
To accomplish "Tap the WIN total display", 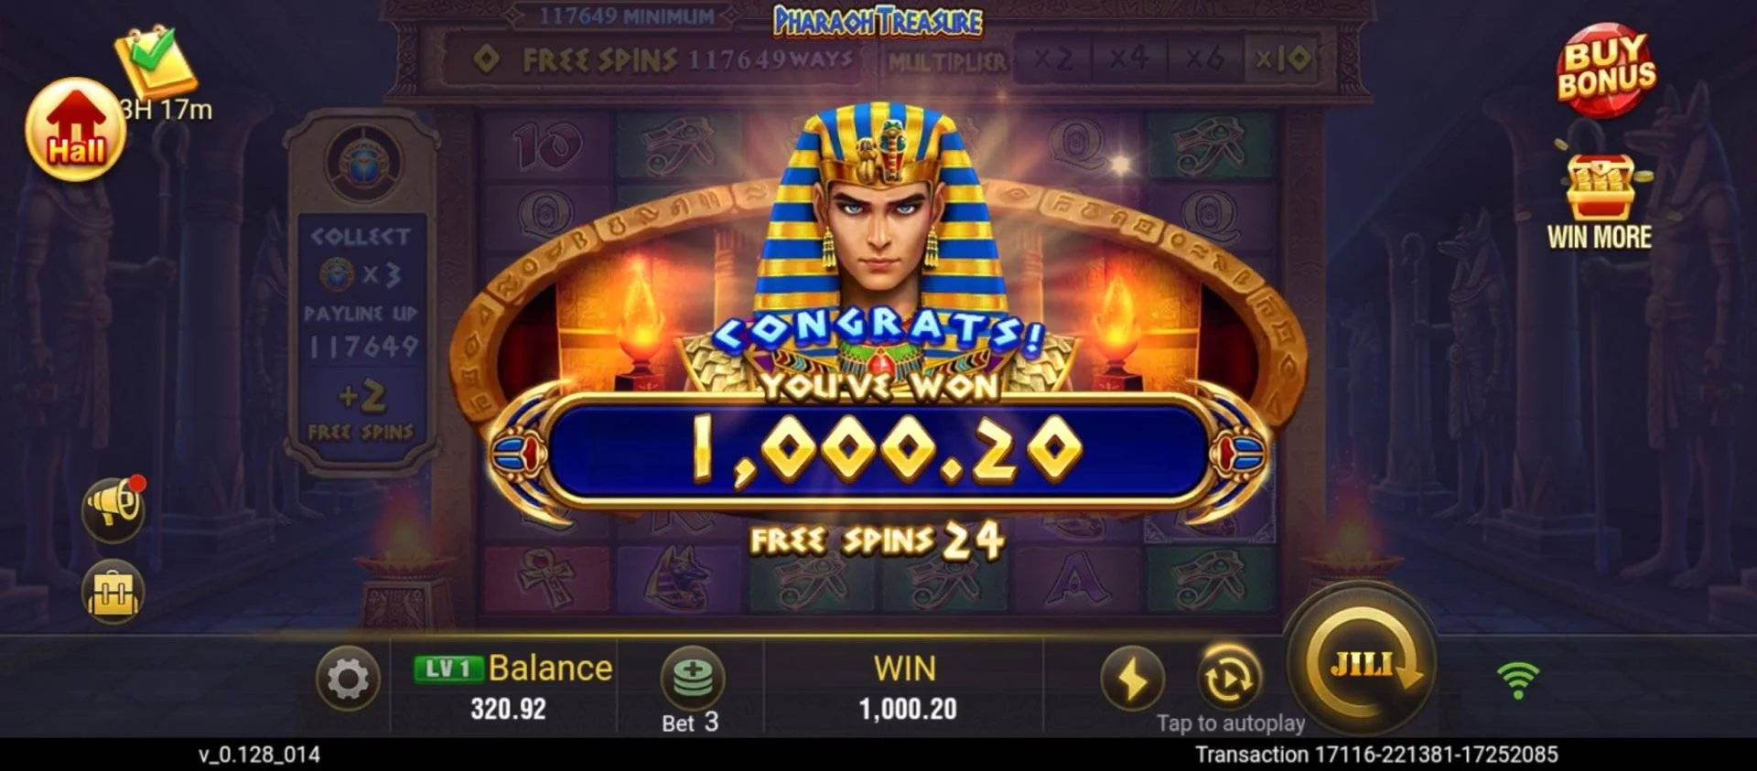I will (x=906, y=688).
